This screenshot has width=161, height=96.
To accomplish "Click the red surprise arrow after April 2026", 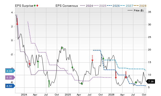I will point(126,75).
